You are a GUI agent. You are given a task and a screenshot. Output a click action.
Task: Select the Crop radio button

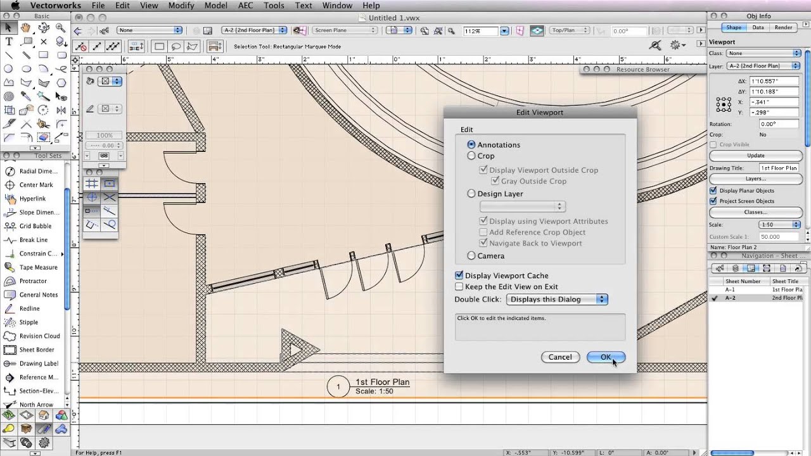pyautogui.click(x=471, y=156)
